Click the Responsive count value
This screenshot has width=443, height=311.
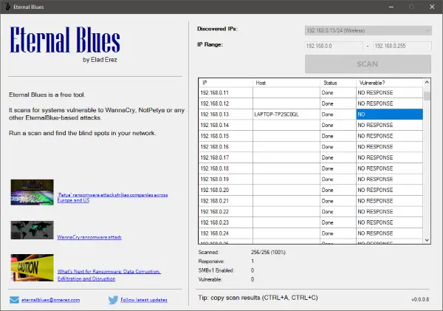(253, 262)
